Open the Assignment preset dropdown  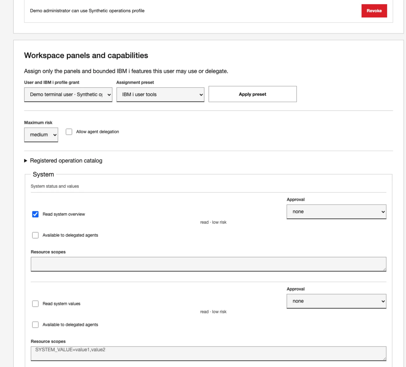(x=160, y=94)
